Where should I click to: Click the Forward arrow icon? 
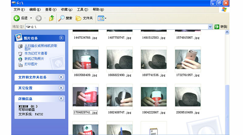click(x=39, y=18)
